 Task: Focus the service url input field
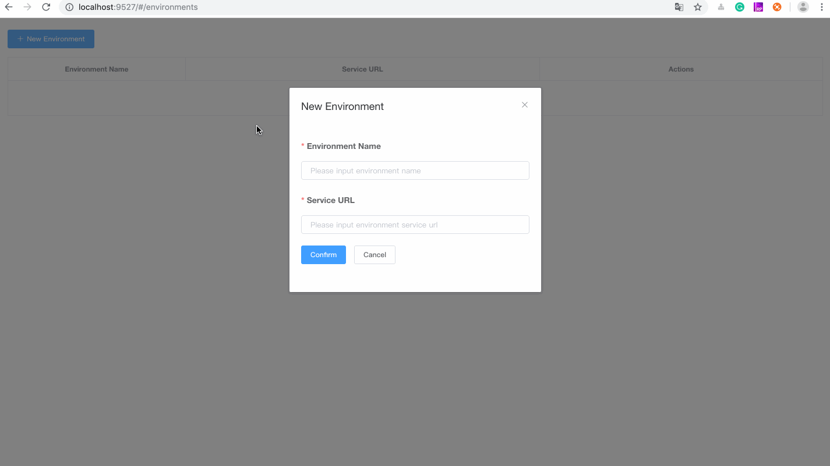(415, 225)
